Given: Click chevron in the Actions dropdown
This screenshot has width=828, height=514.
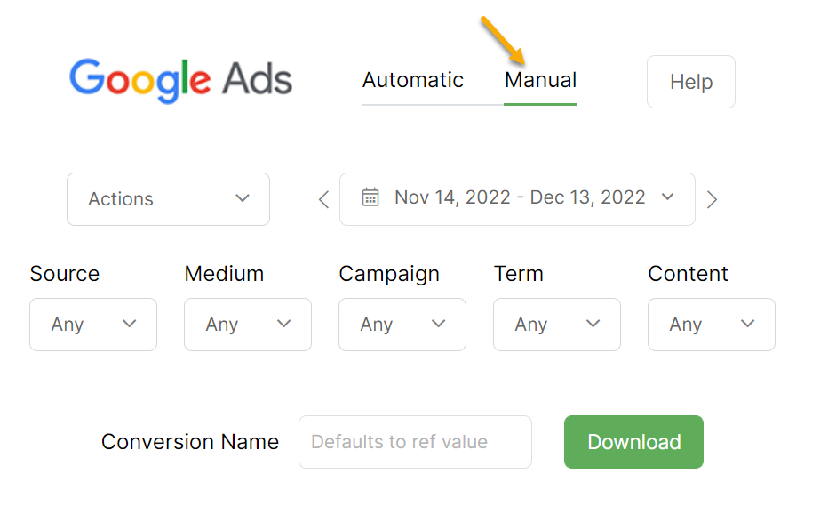Looking at the screenshot, I should click(243, 198).
